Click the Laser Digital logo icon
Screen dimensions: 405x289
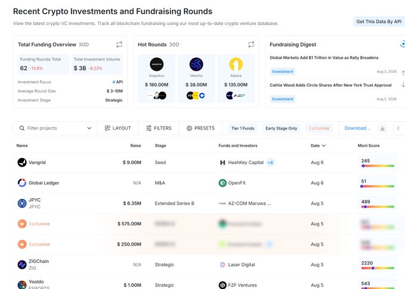[x=222, y=265]
